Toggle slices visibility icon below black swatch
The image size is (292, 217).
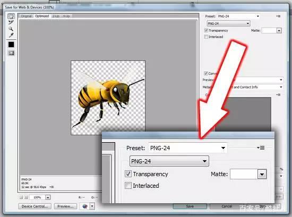coord(11,53)
